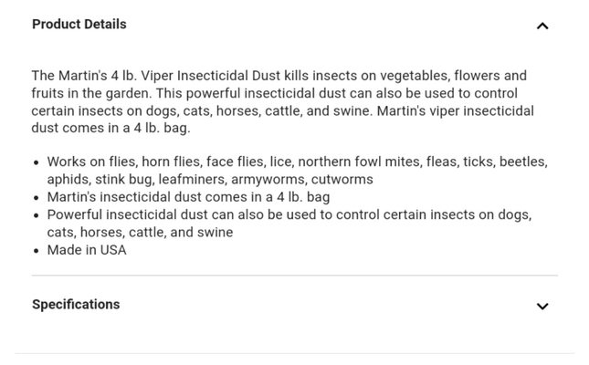Click the bullet dot before 'Martin's insecticidal dust'
This screenshot has width=589, height=365.
coord(36,198)
